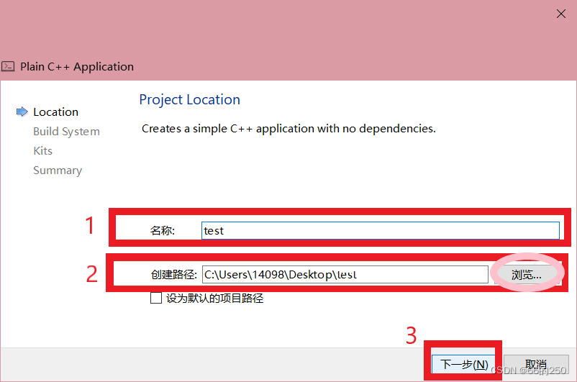The width and height of the screenshot is (577, 382).
Task: Click the 创建路径: label
Action: point(173,275)
